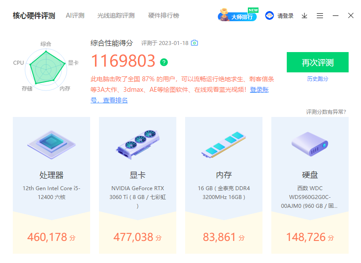The image size is (361, 263).
Task: Click the 硬盘 card title
Action: (x=310, y=175)
